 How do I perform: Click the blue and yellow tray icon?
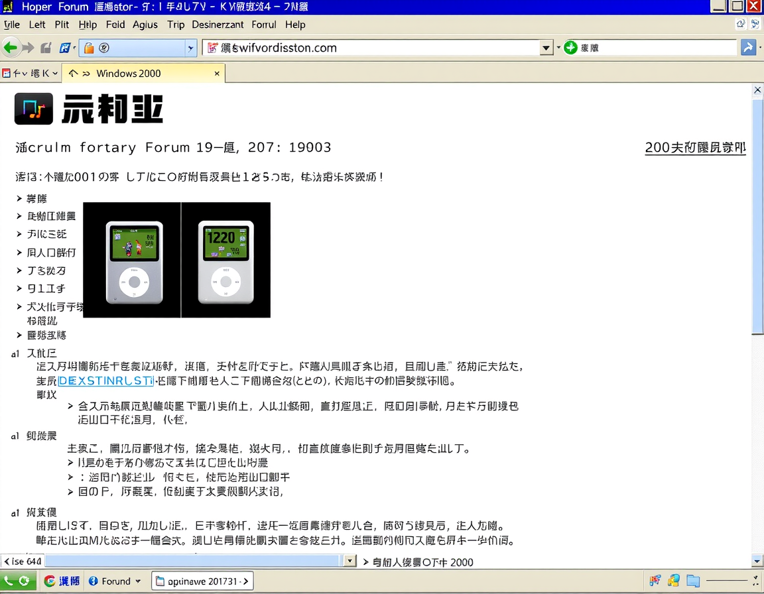(x=674, y=580)
